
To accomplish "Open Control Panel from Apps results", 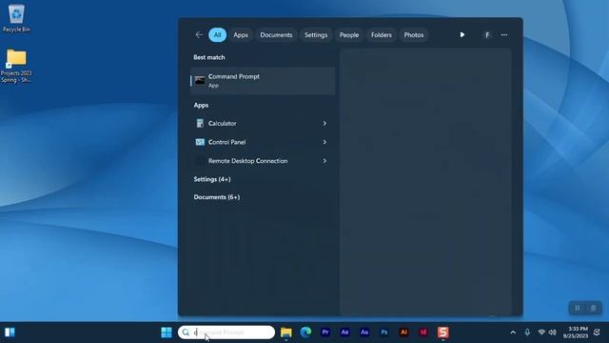I will [x=256, y=142].
